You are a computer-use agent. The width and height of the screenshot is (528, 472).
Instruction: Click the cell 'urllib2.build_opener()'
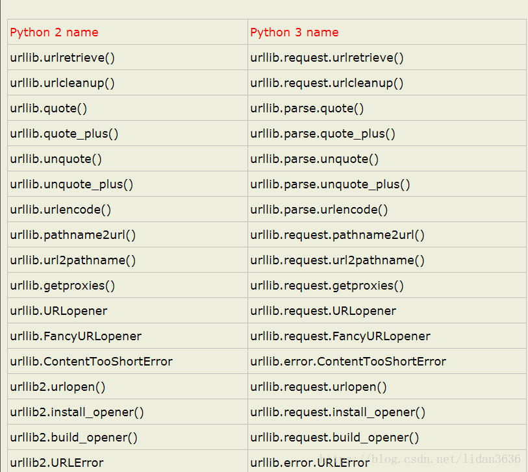[127, 437]
